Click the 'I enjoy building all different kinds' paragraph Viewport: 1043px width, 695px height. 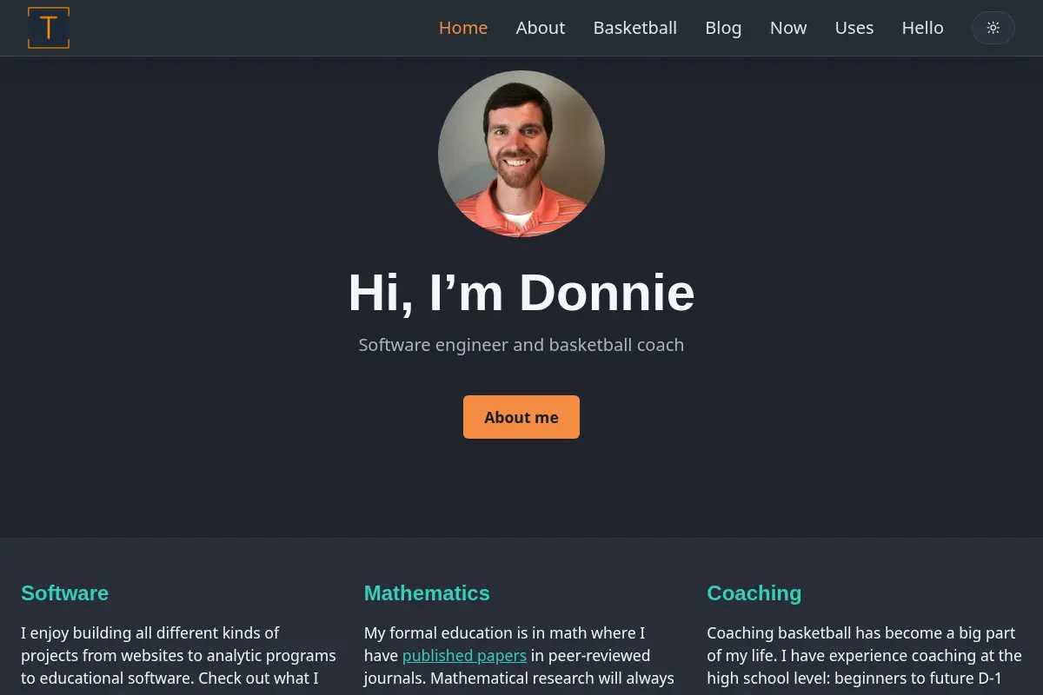point(178,659)
